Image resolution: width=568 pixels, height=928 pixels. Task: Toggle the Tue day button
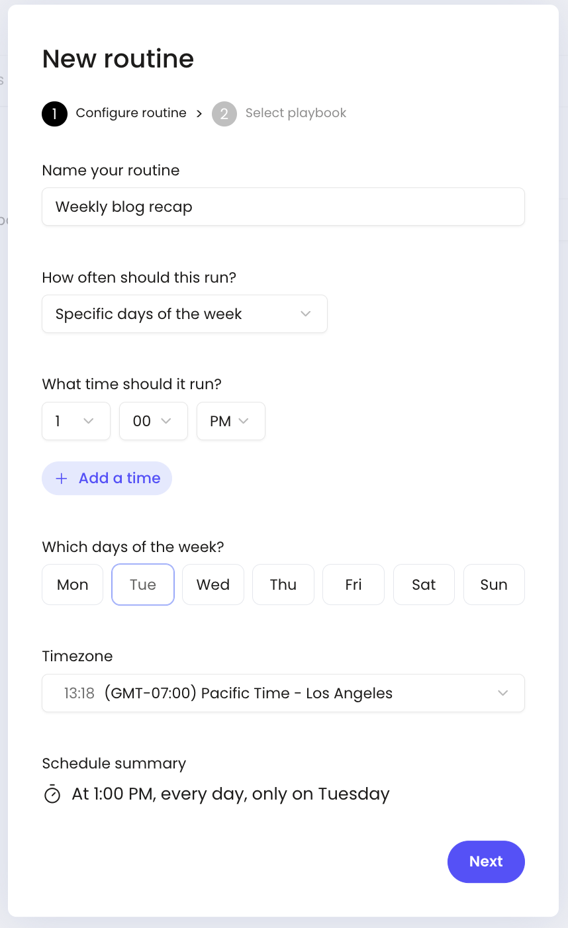[x=143, y=584]
